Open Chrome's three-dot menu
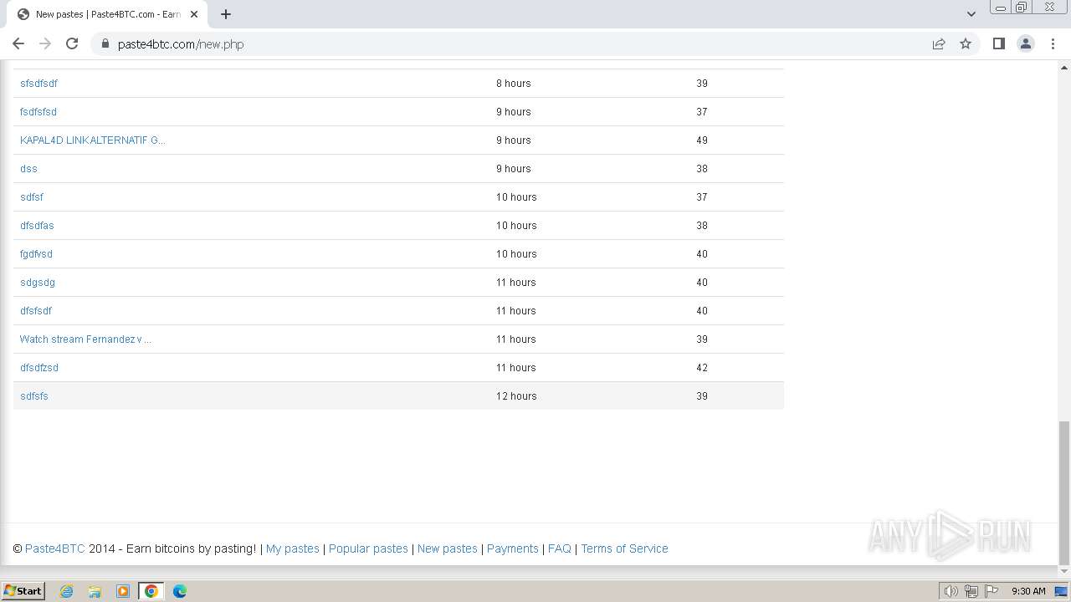Screen dimensions: 1071x602 coord(1053,43)
